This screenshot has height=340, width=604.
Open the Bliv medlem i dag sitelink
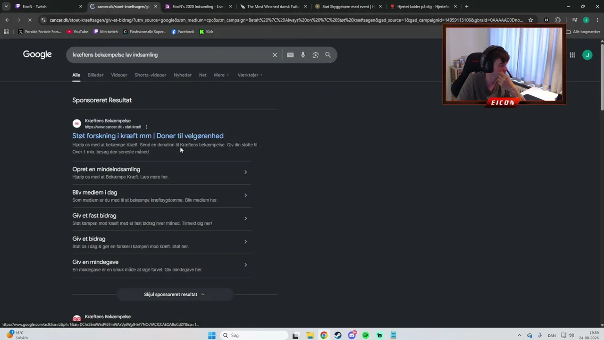tap(161, 195)
